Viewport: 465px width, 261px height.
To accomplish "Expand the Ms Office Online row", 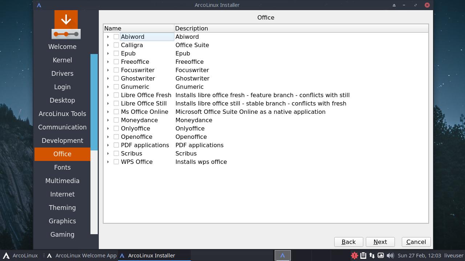I will point(108,112).
